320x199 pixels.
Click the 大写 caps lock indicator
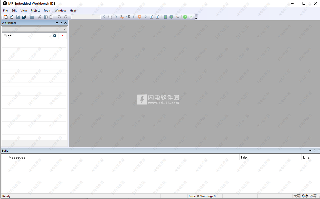click(x=297, y=196)
